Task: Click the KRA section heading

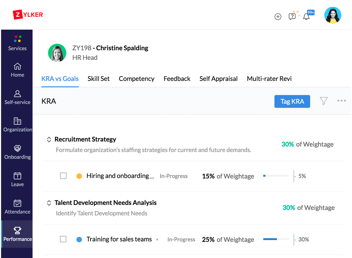Action: point(49,101)
